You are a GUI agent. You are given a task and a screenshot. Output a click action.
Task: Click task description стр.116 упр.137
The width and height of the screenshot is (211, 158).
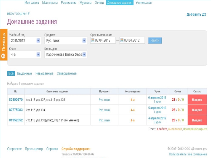coord(46,100)
